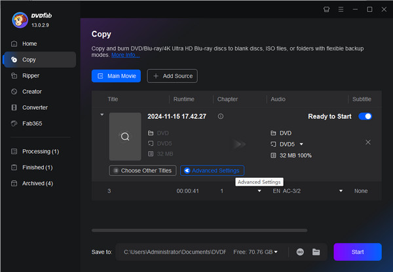Show source info icon beside 2024-11-15 17.42.27

[221, 116]
